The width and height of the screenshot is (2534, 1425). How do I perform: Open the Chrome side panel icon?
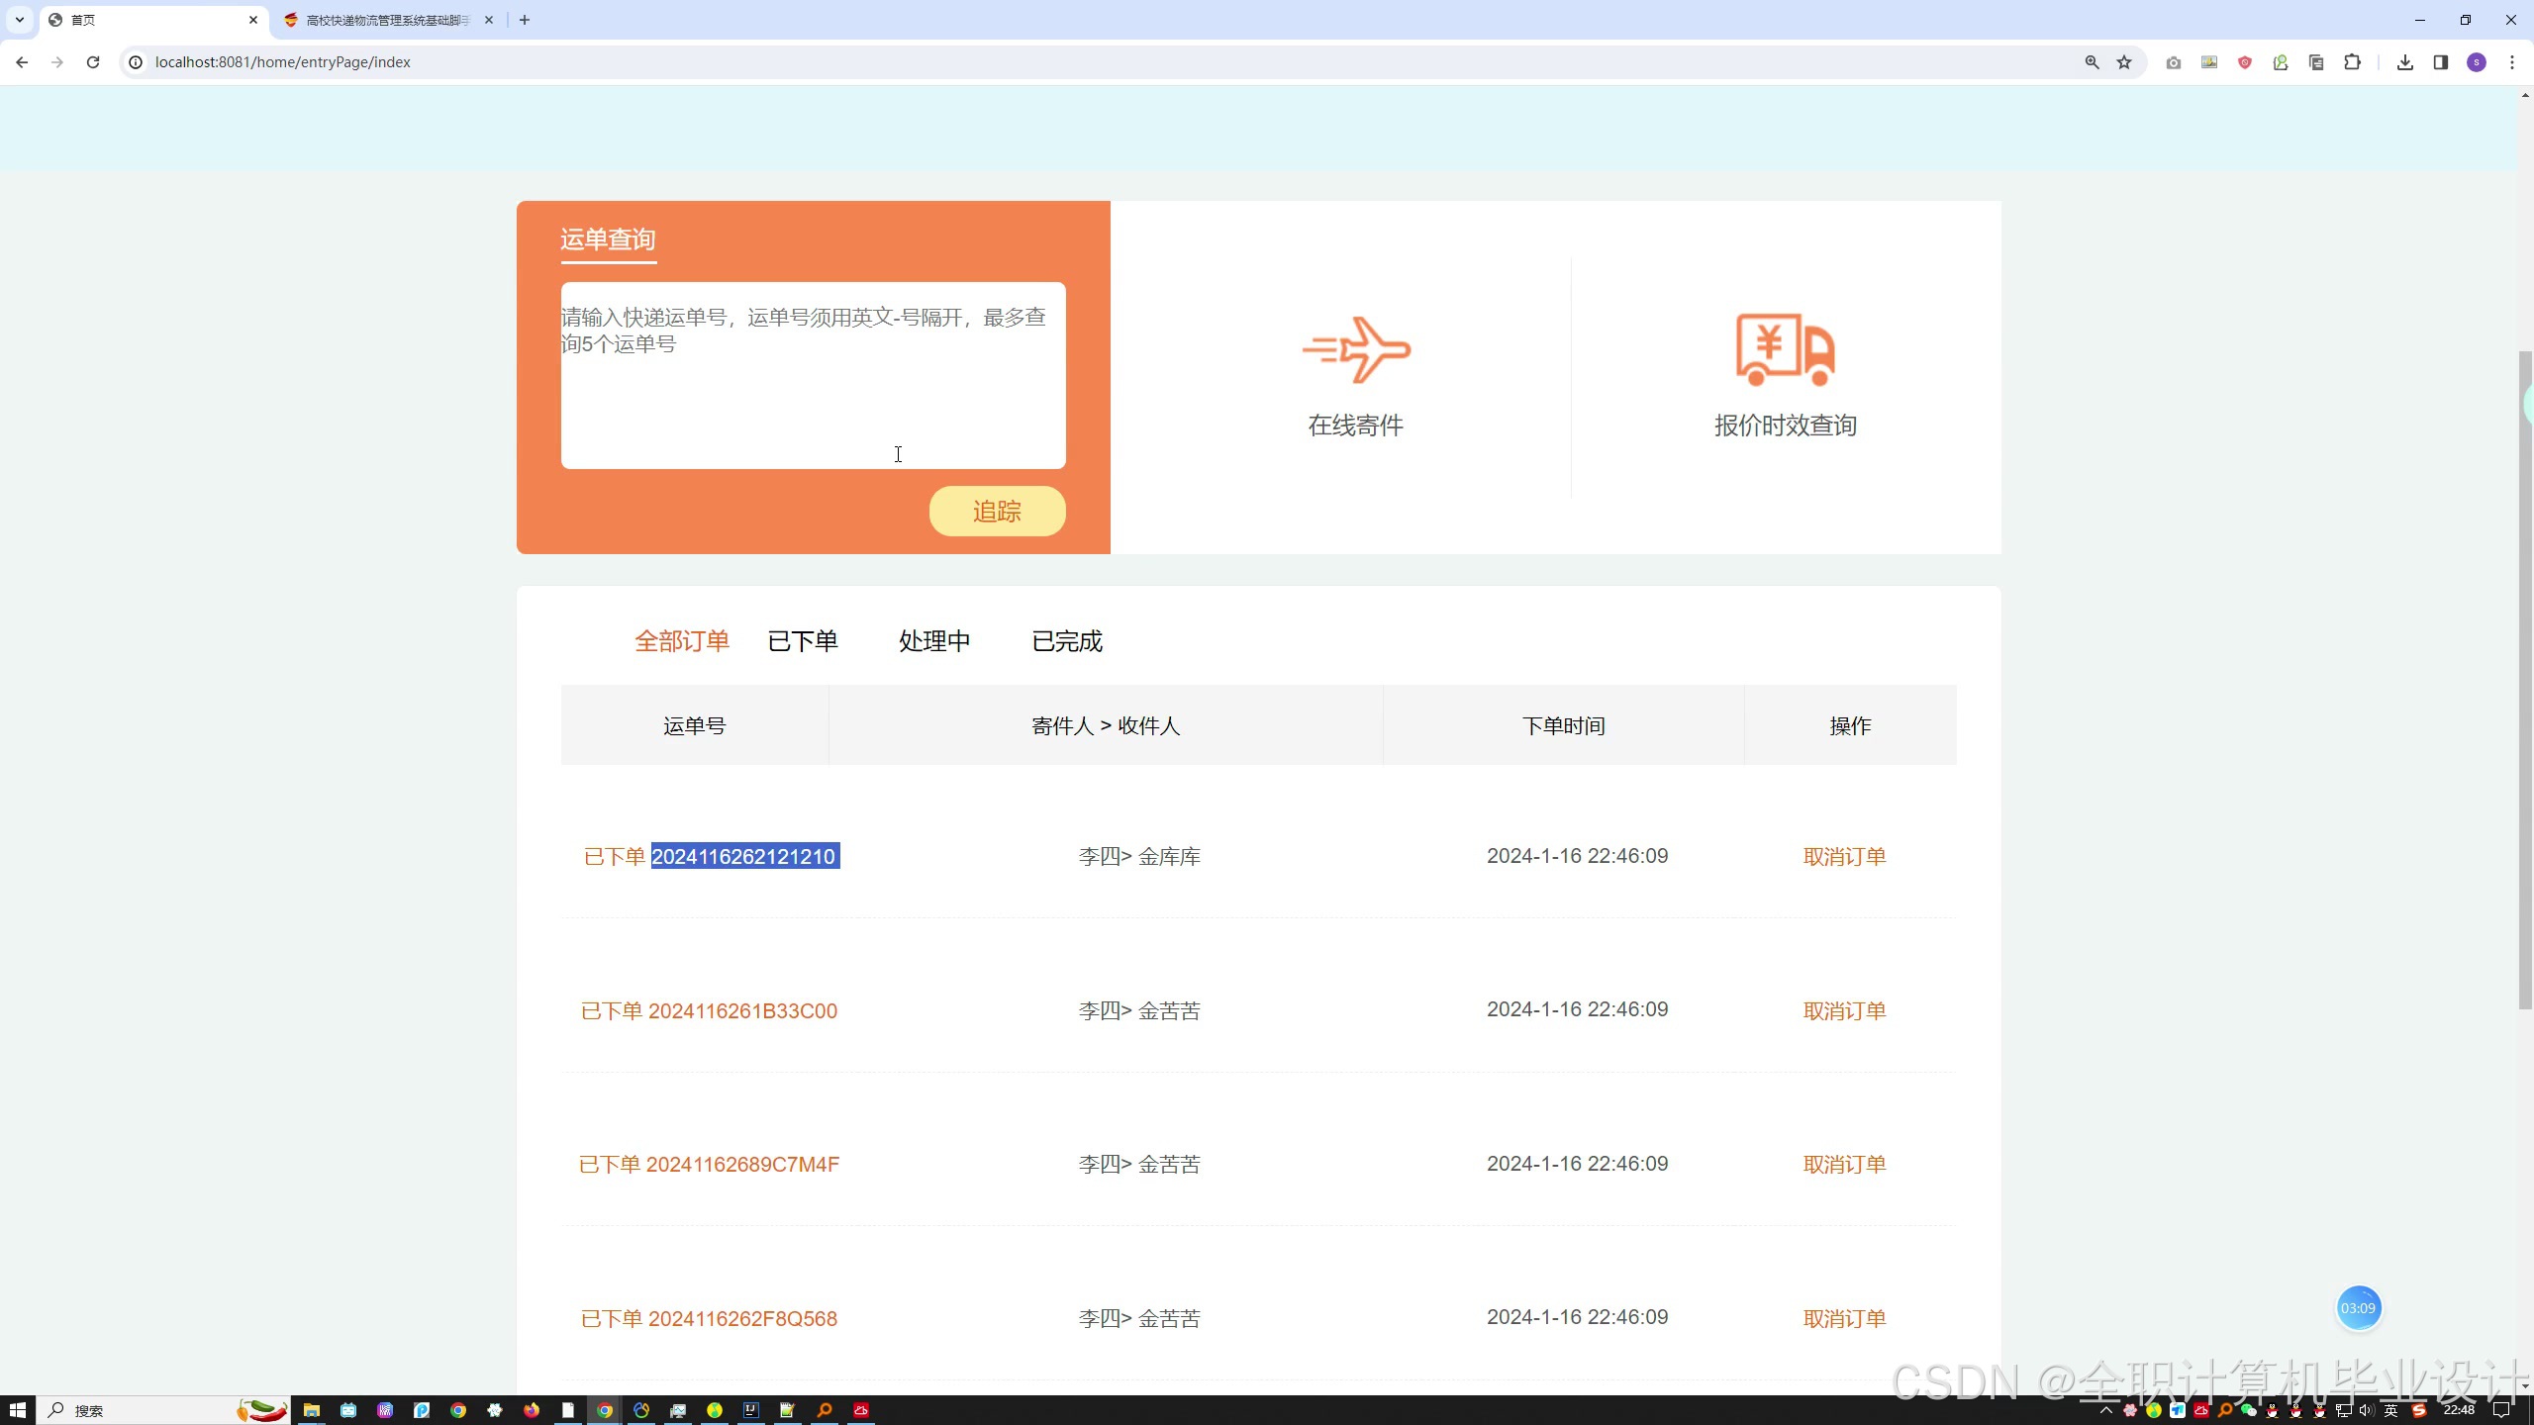tap(2440, 62)
